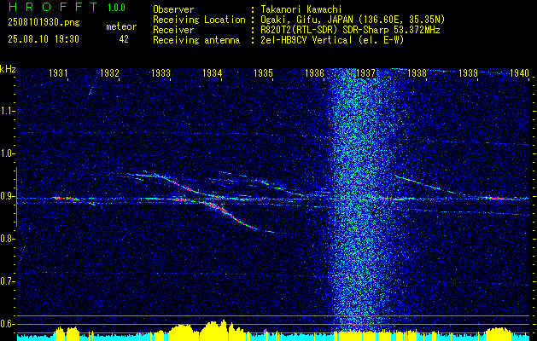The width and height of the screenshot is (537, 341).
Task: Click the 1937 time marker
Action: pyautogui.click(x=365, y=72)
